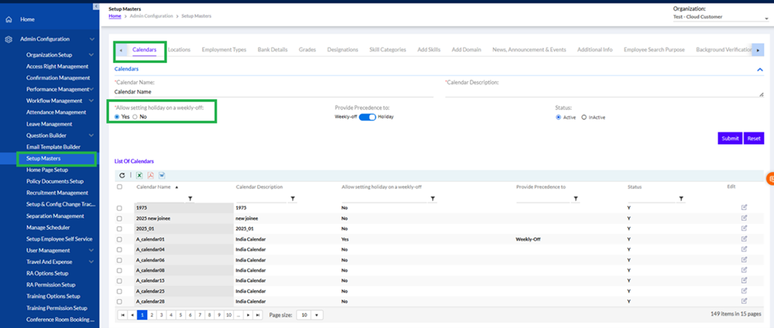Viewport: 774px width, 328px height.
Task: Click the refresh icon above calendar list
Action: point(122,175)
